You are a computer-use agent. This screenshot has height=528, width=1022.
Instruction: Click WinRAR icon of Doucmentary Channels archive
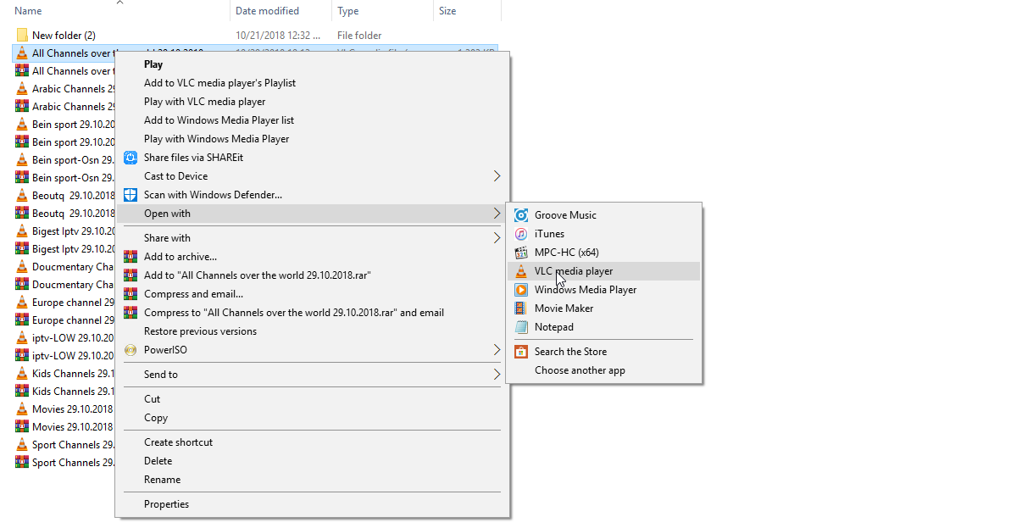[x=22, y=285]
